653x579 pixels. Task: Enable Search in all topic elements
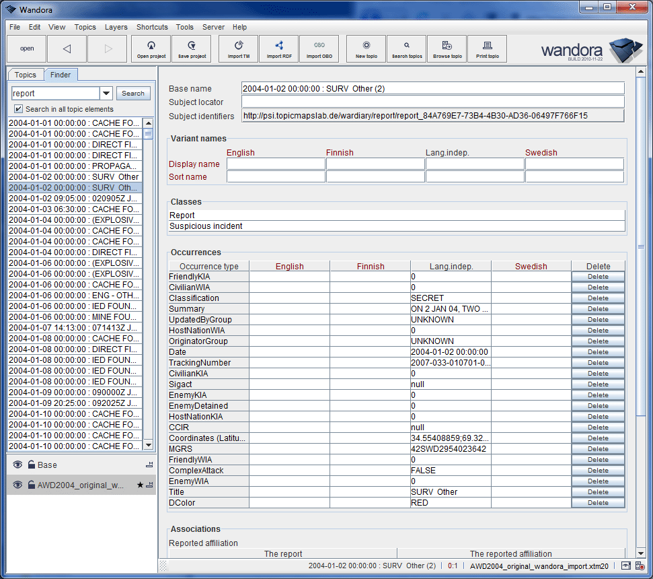pos(17,109)
